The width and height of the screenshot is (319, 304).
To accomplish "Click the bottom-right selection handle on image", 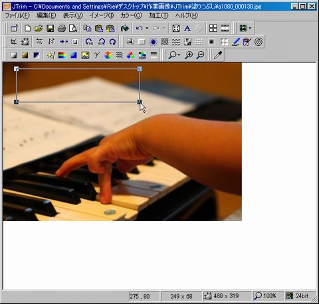I will pyautogui.click(x=140, y=102).
